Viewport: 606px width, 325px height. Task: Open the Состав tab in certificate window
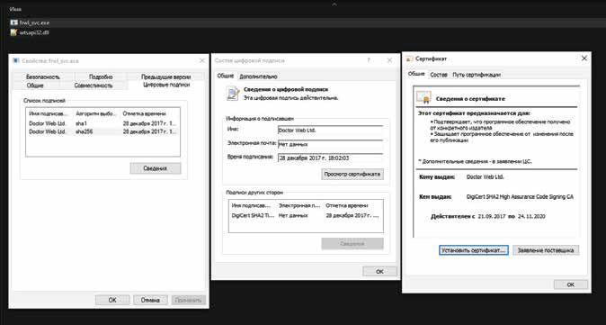[x=438, y=75]
